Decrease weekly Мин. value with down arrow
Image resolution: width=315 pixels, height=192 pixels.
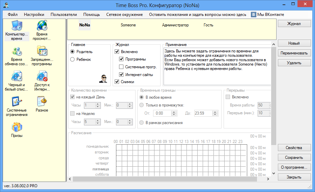tap(130, 123)
